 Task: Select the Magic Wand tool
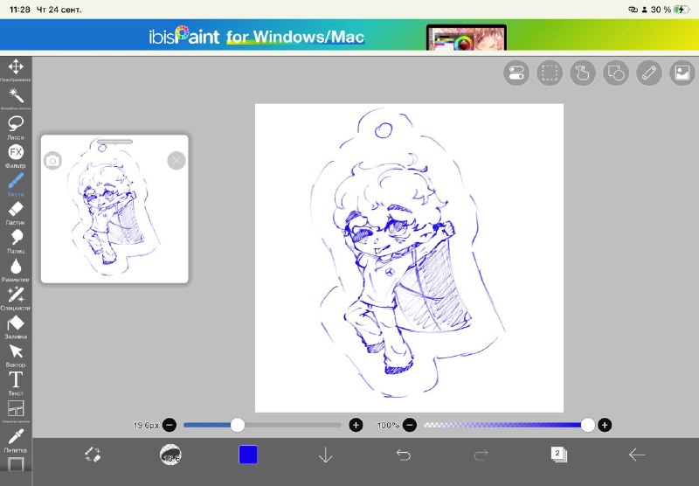pos(16,98)
